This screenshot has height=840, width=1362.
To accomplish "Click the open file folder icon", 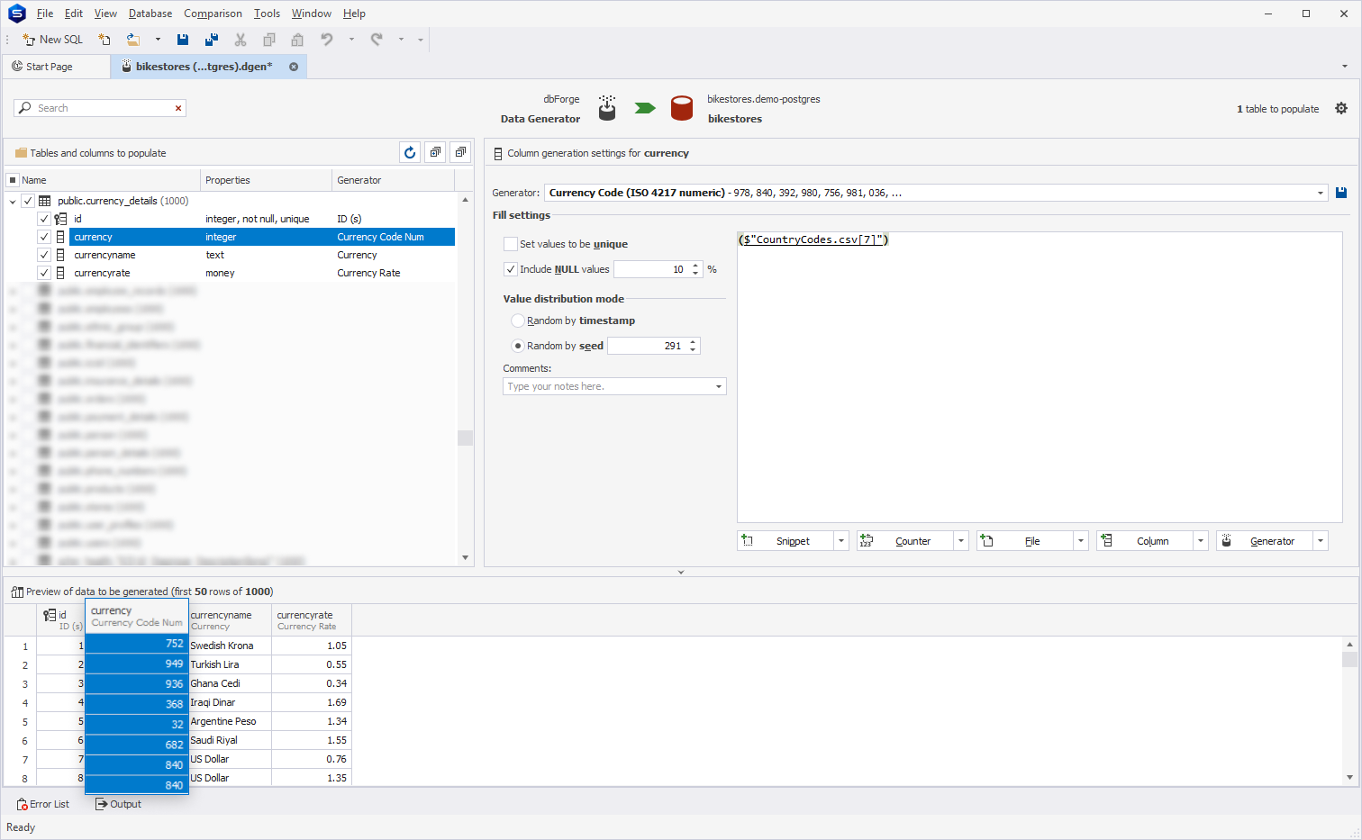I will tap(133, 40).
